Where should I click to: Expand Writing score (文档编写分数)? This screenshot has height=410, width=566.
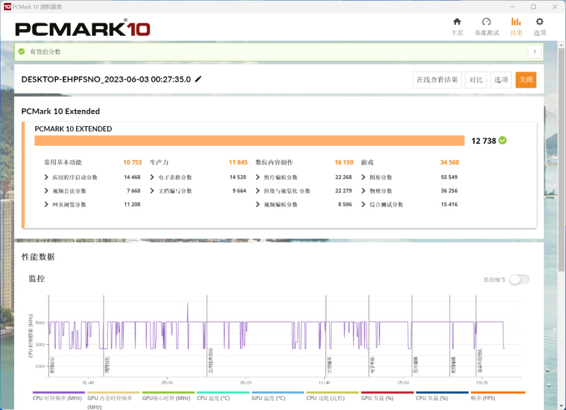click(152, 191)
